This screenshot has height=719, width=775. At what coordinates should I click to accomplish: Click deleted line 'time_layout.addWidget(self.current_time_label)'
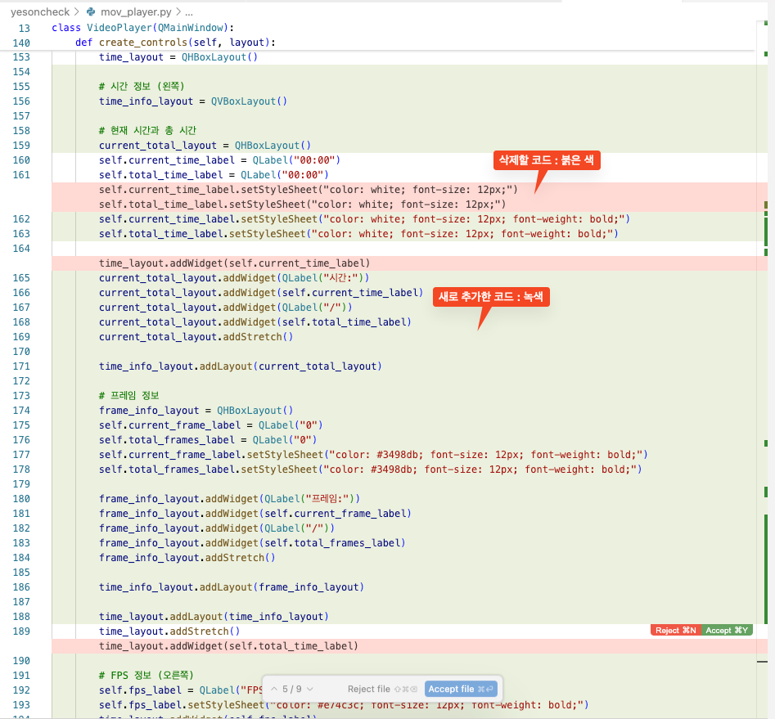(234, 263)
